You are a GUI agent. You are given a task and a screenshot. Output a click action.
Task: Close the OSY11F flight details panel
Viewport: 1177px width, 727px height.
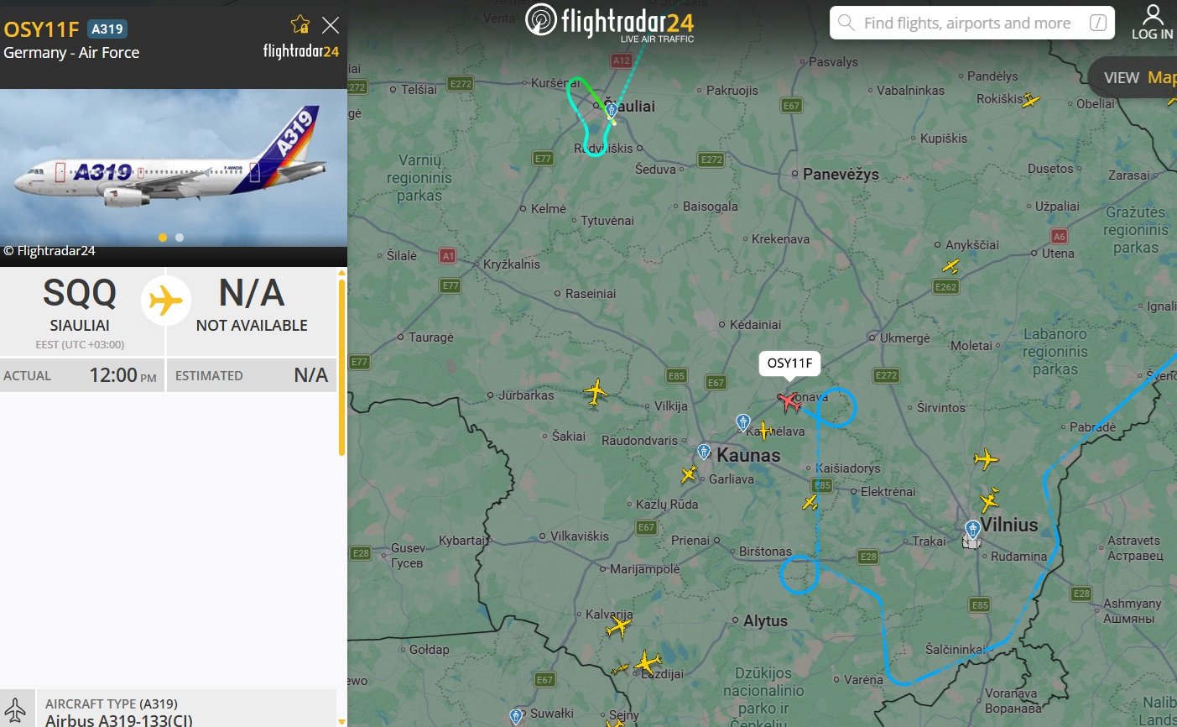click(331, 25)
